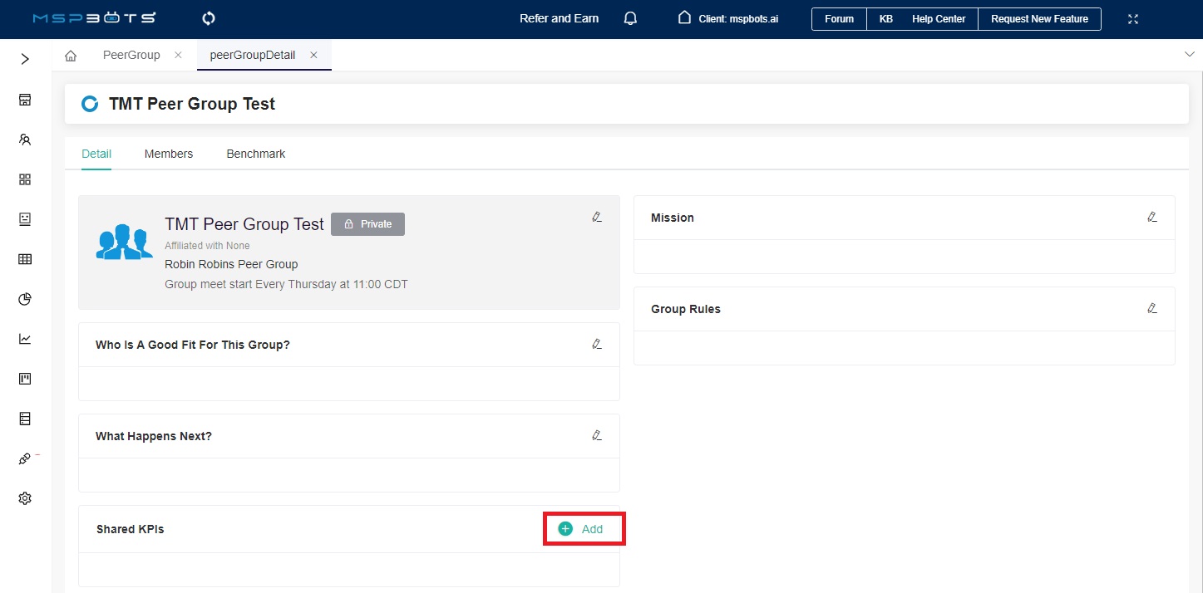
Task: Click Request New Feature button
Action: click(x=1039, y=19)
